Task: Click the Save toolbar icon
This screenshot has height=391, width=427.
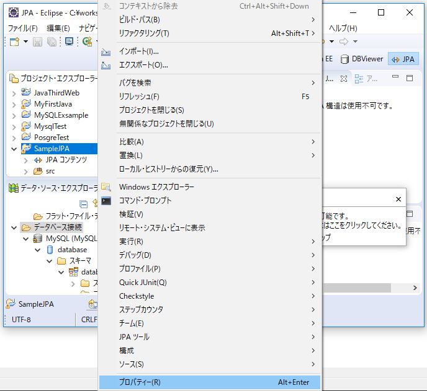Action: 38,42
